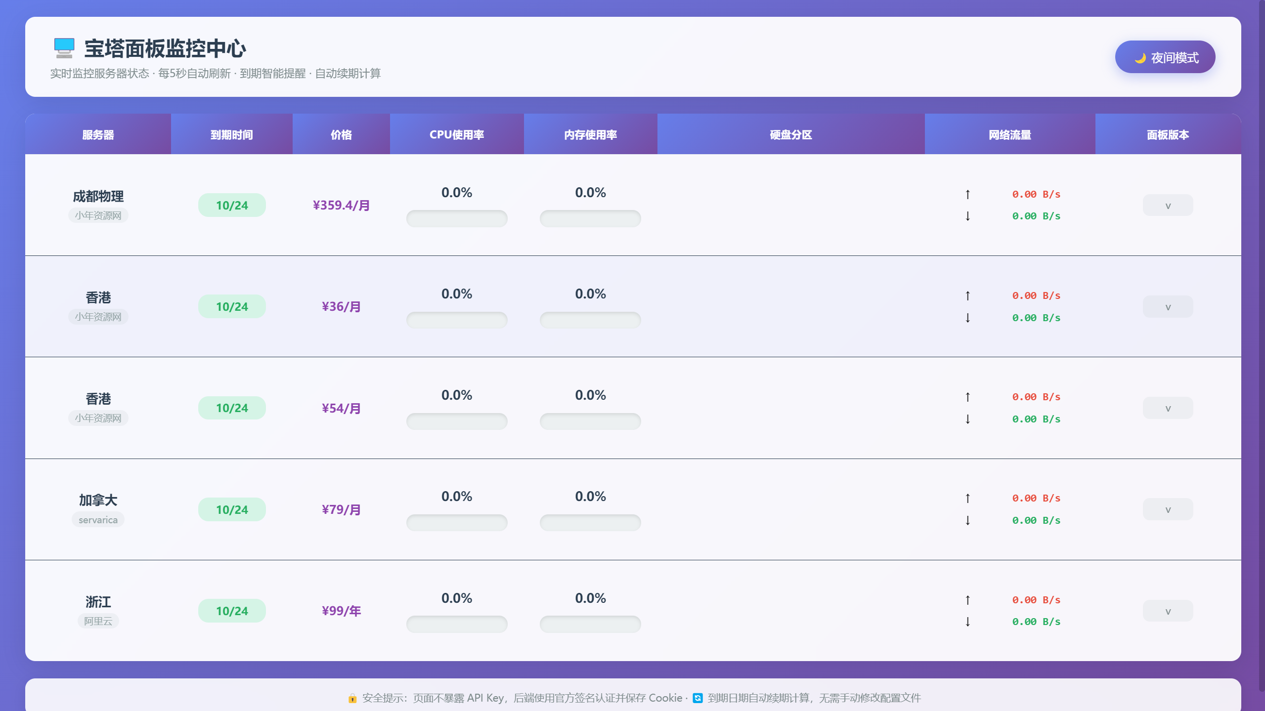Toggle night mode button
This screenshot has width=1265, height=711.
coord(1165,57)
